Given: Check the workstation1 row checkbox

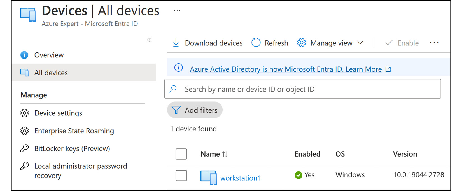Looking at the screenshot, I should click(181, 176).
